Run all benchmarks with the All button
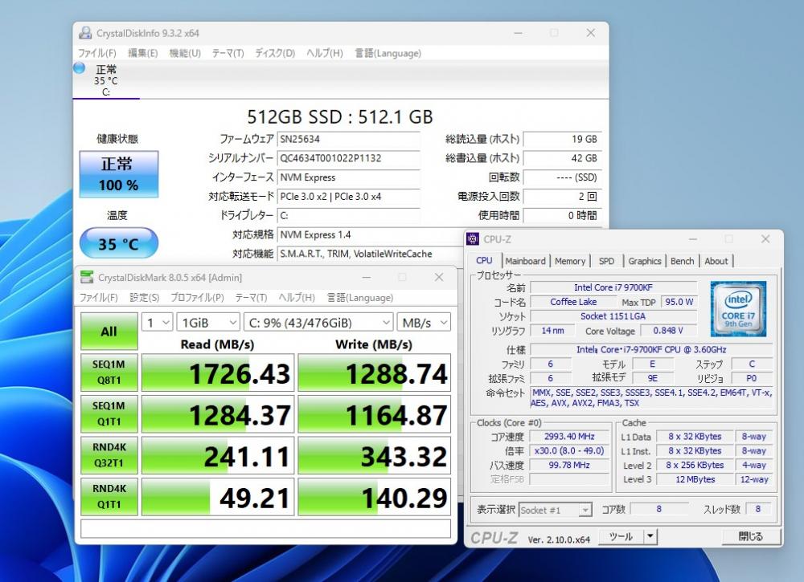 (109, 332)
